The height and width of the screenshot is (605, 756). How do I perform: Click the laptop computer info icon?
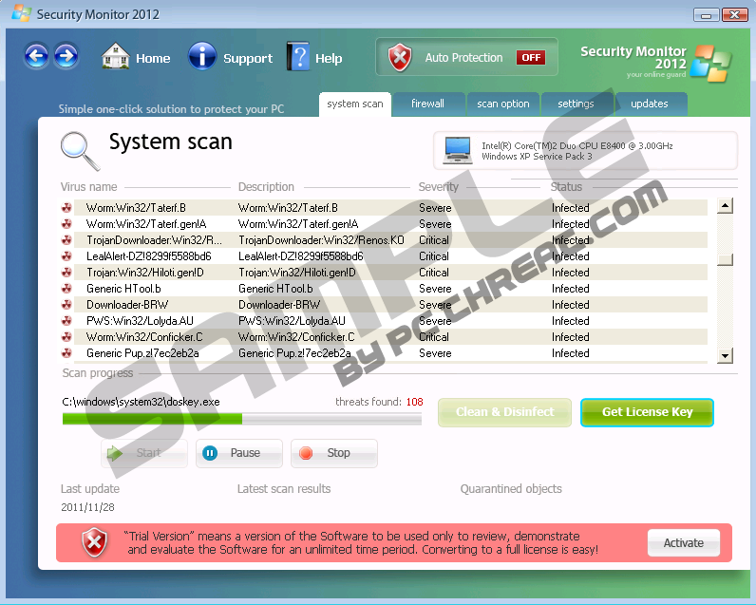tap(457, 150)
